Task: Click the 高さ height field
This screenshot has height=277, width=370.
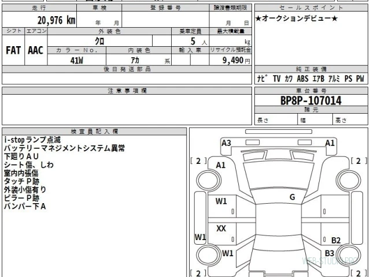Action: click(350, 120)
